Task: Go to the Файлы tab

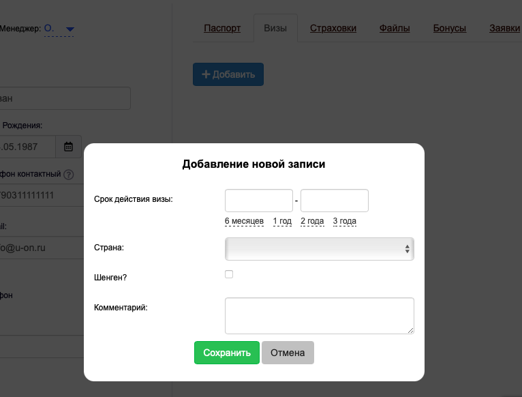Action: coord(395,29)
